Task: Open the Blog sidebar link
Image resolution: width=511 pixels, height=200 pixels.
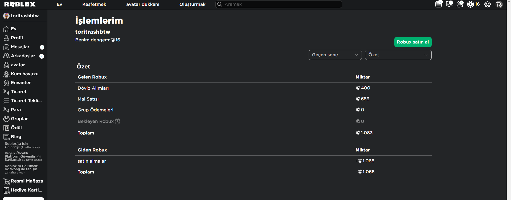Action: click(16, 137)
